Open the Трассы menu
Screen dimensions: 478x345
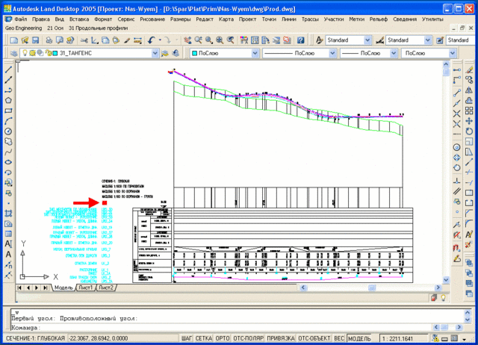coord(310,19)
